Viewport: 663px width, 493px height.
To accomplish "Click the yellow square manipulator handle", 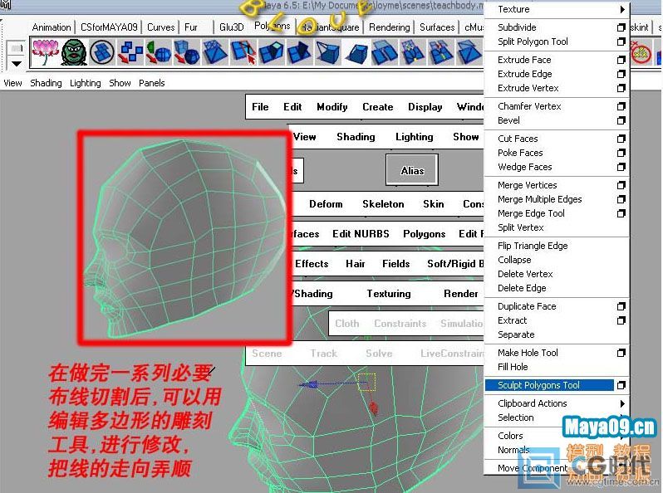I will pos(366,382).
